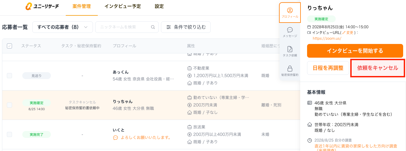Check the りっちゃん row checkbox
406x151 pixels.
click(x=9, y=105)
